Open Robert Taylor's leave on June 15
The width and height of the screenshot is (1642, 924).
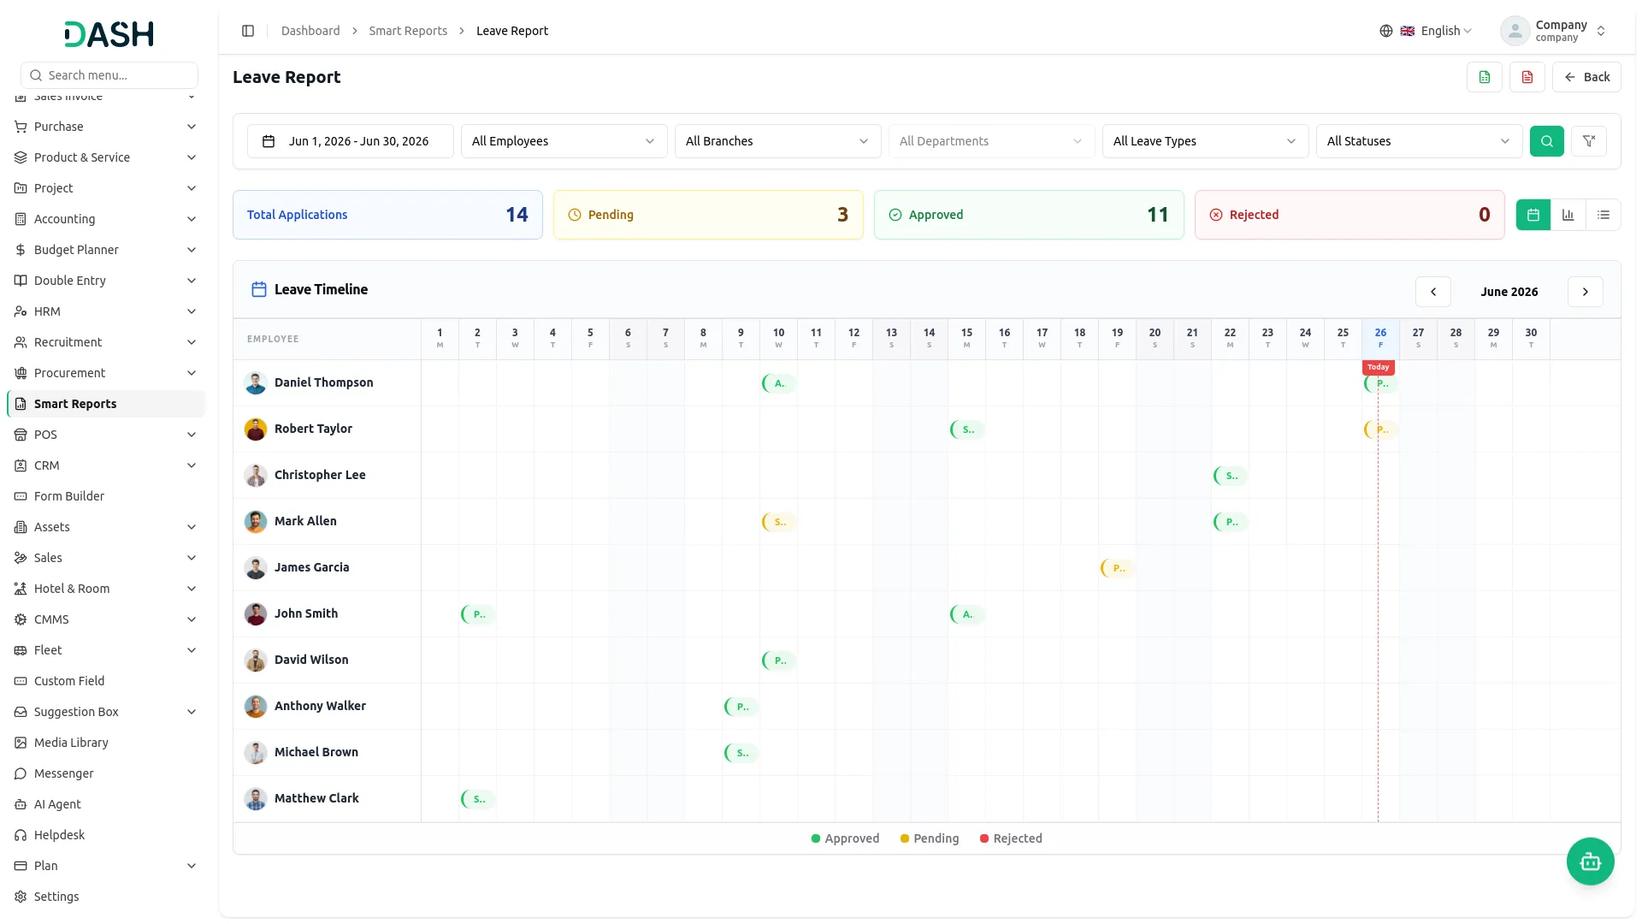(967, 429)
